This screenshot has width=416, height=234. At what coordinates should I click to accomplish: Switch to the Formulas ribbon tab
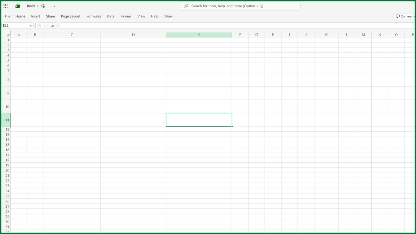point(94,16)
